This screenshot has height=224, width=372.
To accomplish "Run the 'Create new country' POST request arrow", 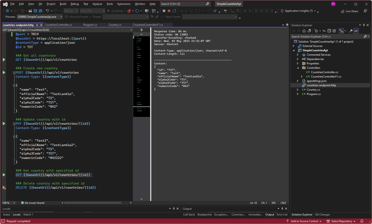I will pyautogui.click(x=4, y=73).
